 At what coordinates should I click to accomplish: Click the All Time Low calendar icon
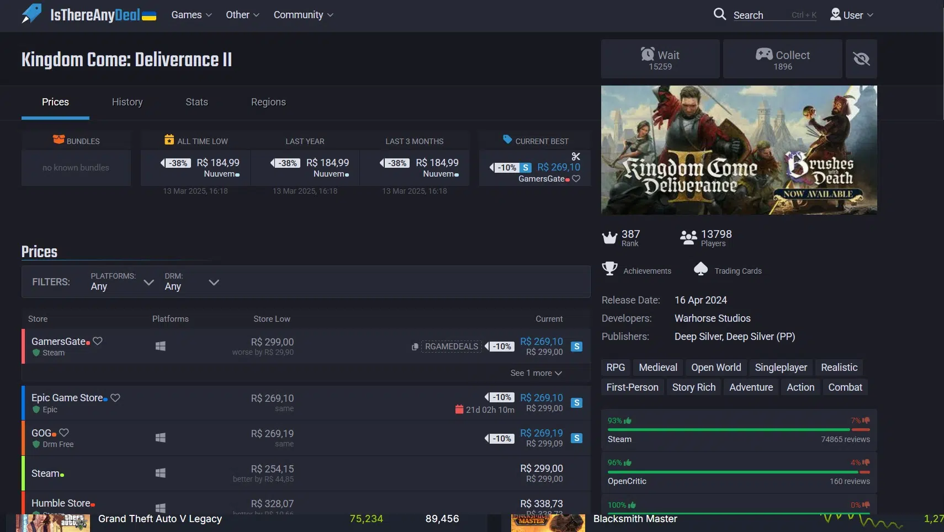click(x=169, y=140)
